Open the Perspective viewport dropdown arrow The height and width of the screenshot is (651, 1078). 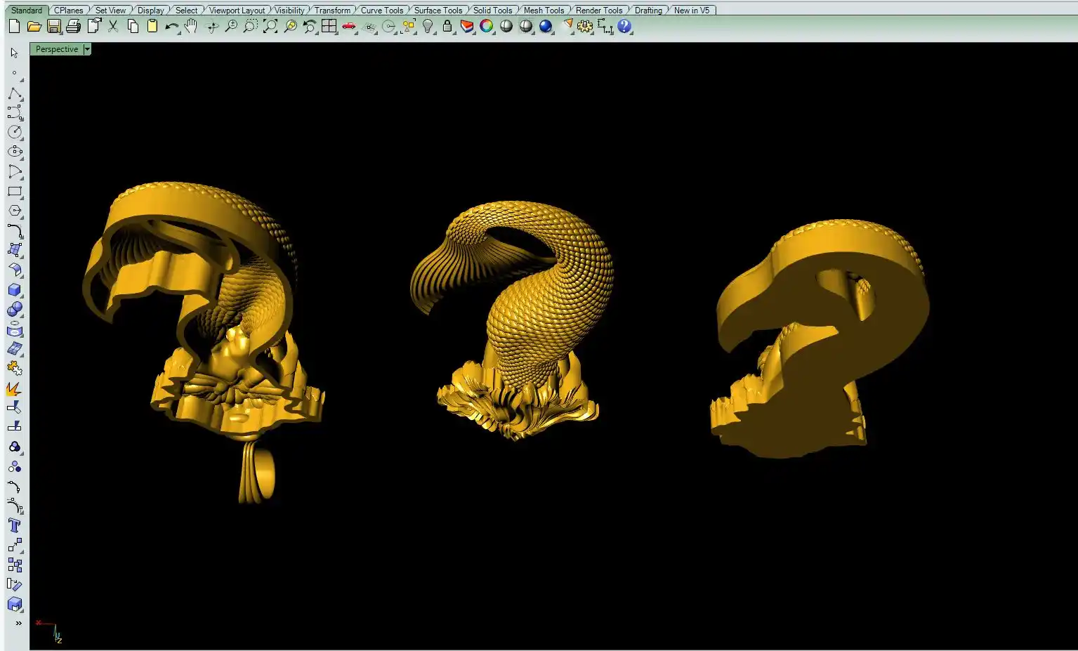coord(87,49)
